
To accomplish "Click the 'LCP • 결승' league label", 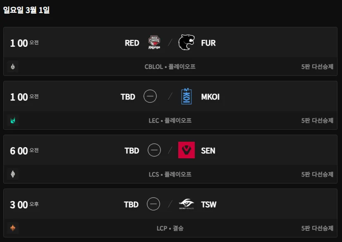I will tap(170, 228).
